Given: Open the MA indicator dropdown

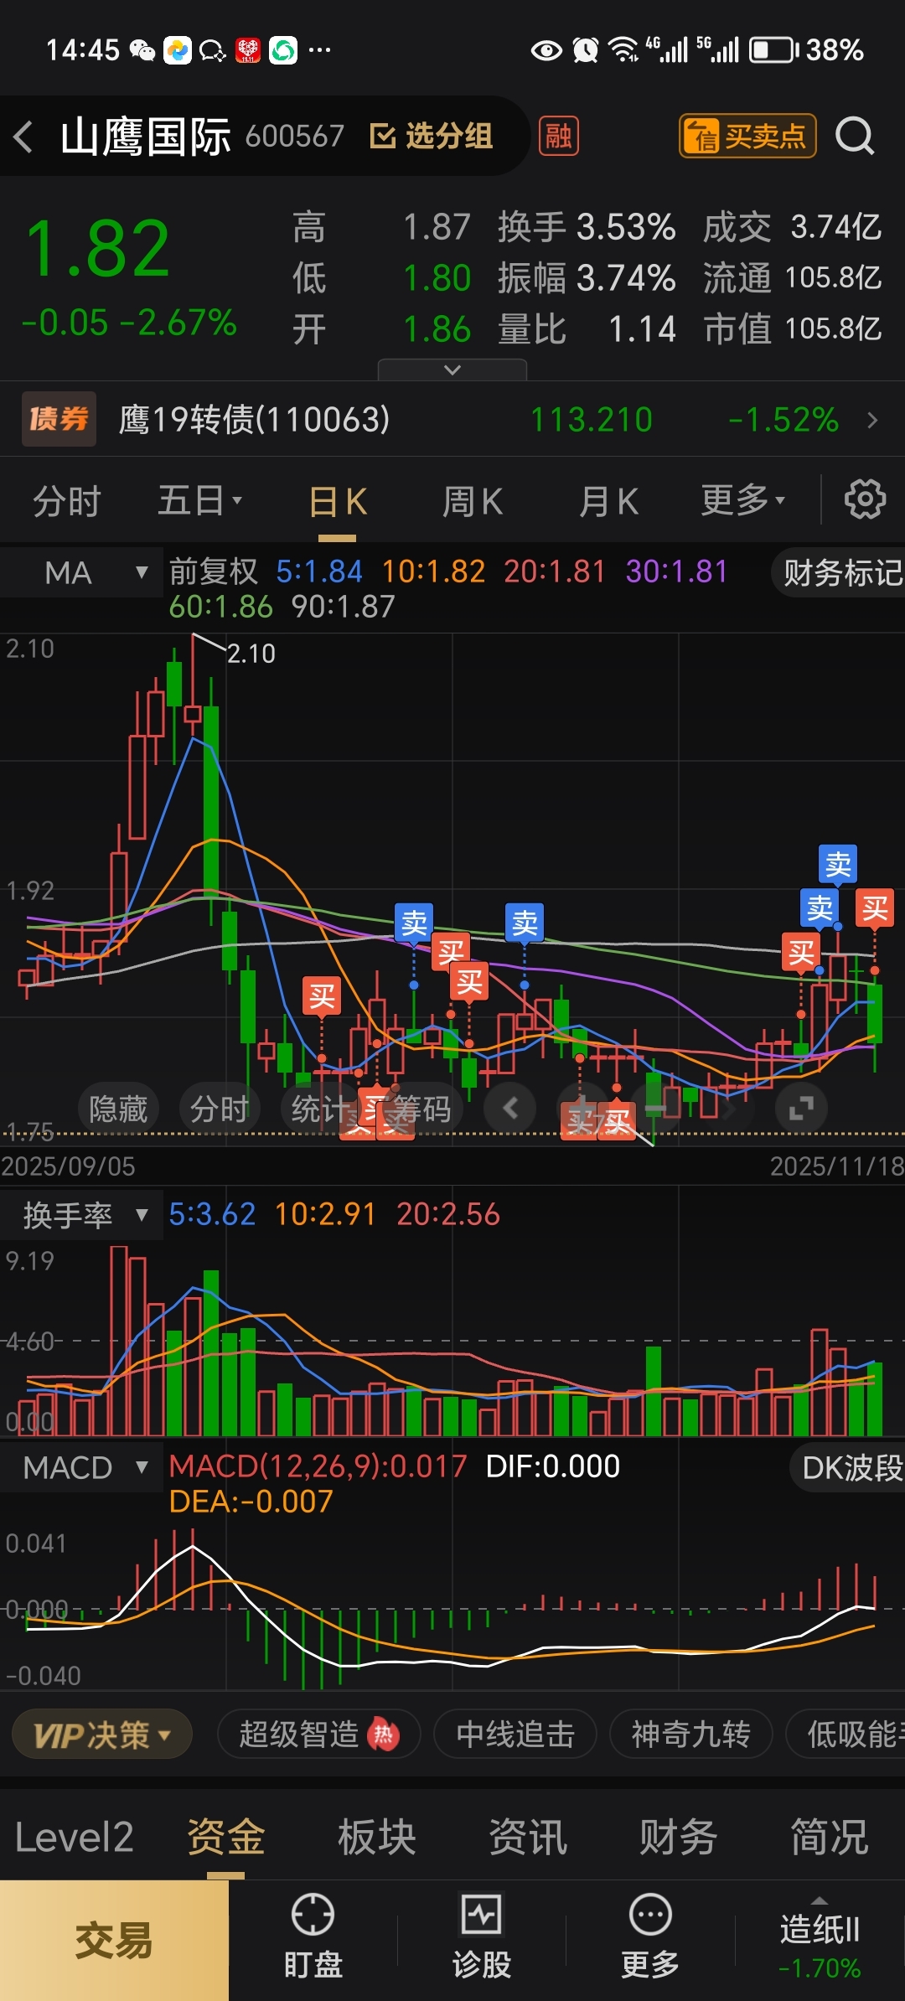Looking at the screenshot, I should (81, 573).
